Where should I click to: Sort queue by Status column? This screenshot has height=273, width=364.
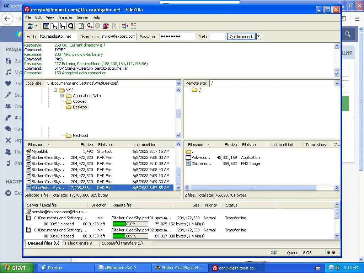tap(249, 205)
